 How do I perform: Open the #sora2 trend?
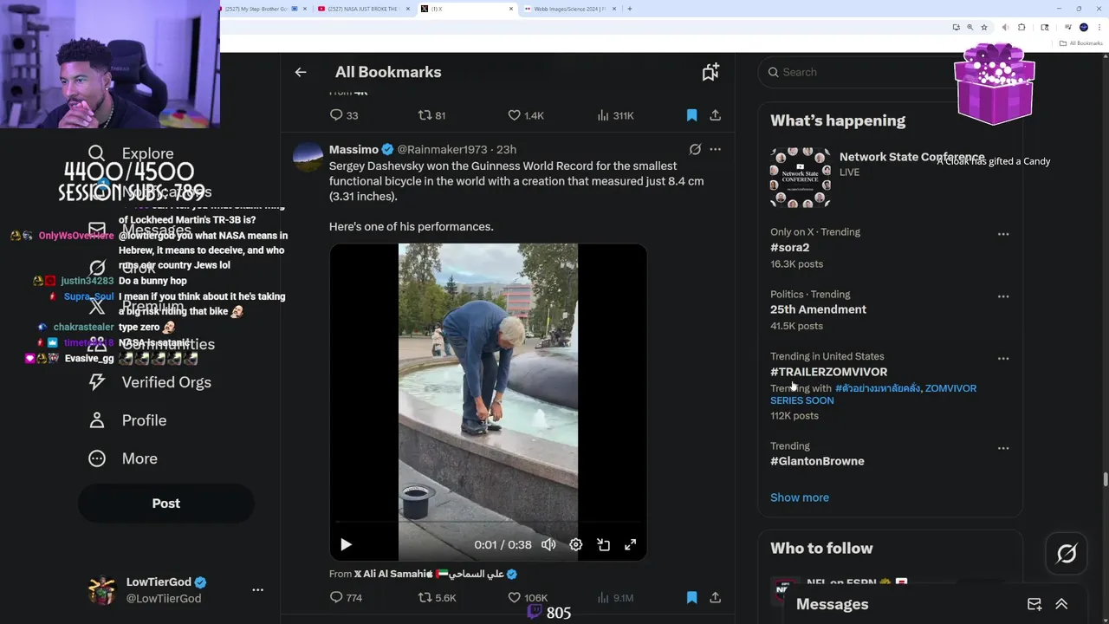[789, 247]
